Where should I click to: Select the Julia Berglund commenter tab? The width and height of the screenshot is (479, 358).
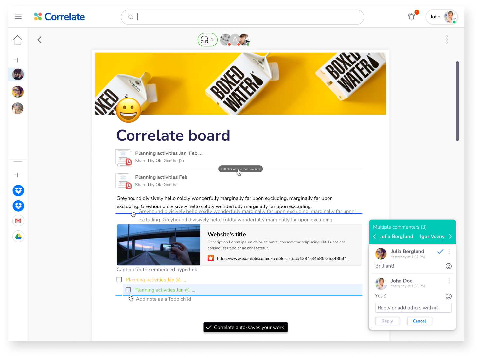pos(396,236)
